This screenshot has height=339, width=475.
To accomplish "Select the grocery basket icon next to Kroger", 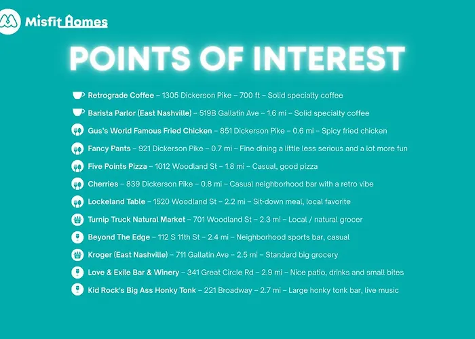I will (x=77, y=255).
